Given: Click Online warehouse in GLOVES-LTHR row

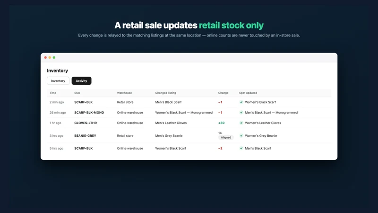Looking at the screenshot, I should pyautogui.click(x=130, y=123).
